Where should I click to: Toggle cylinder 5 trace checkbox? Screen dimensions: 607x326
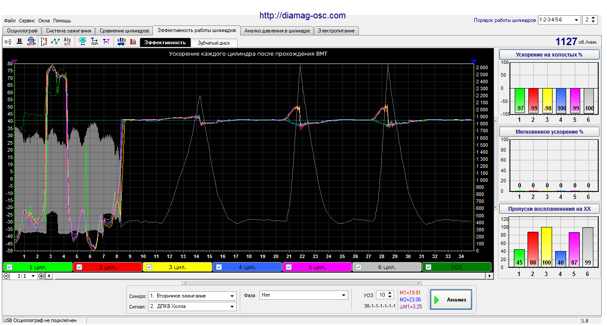[289, 267]
